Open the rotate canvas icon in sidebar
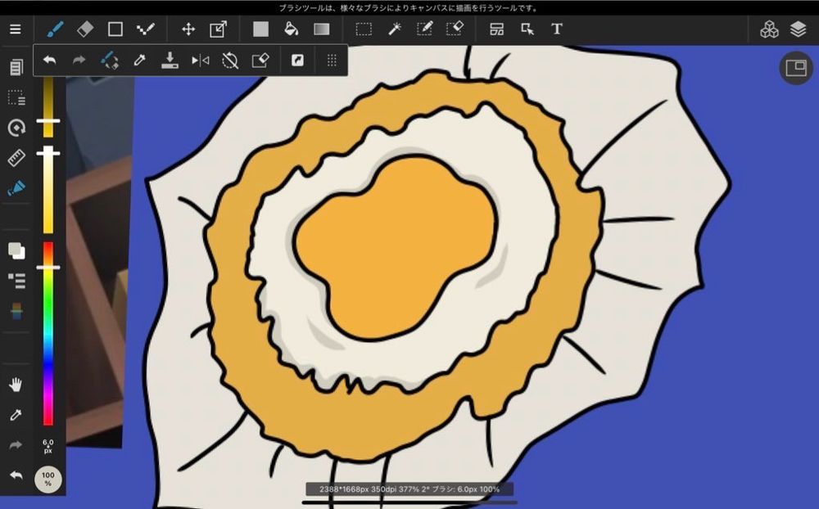 (16, 128)
